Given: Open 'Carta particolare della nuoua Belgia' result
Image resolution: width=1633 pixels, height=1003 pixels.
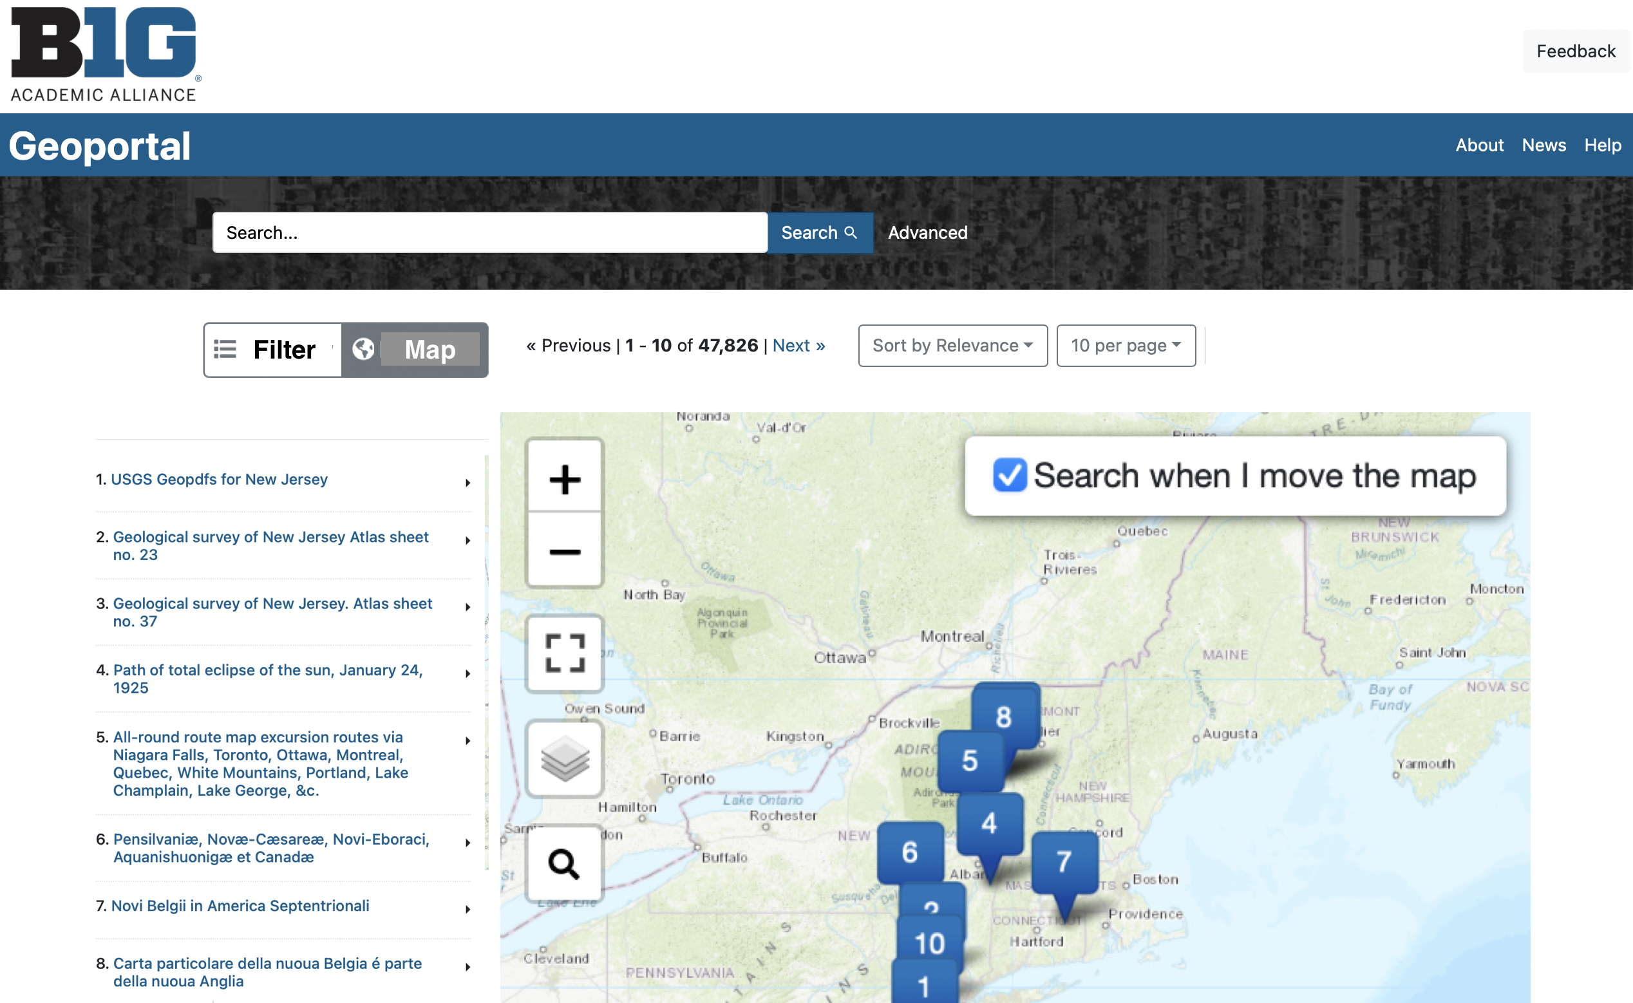Looking at the screenshot, I should tap(267, 972).
